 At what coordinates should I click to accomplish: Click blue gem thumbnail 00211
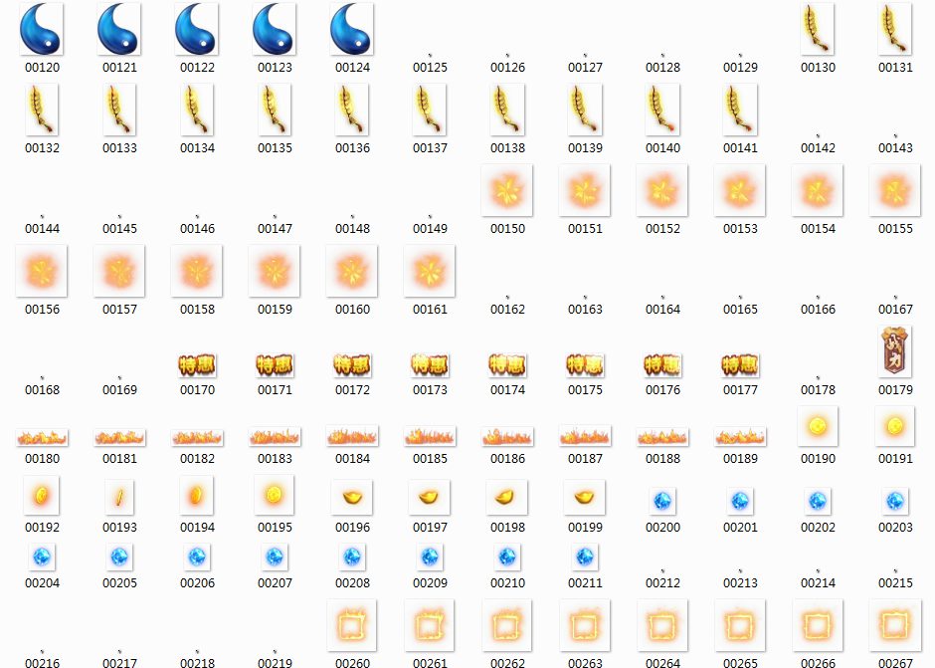tap(585, 557)
